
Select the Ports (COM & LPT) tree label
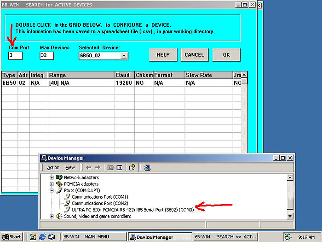82,190
